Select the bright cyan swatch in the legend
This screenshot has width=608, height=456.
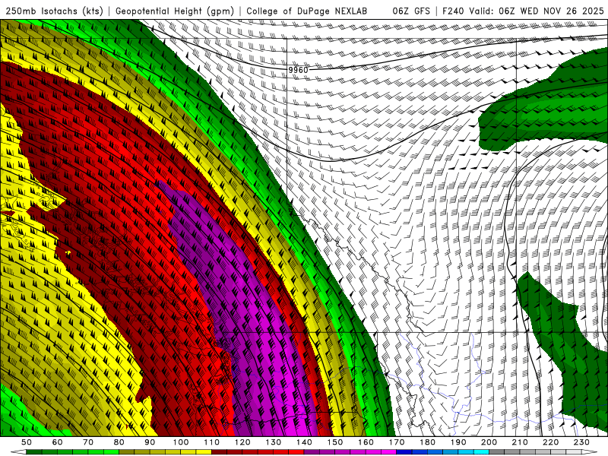(481, 452)
